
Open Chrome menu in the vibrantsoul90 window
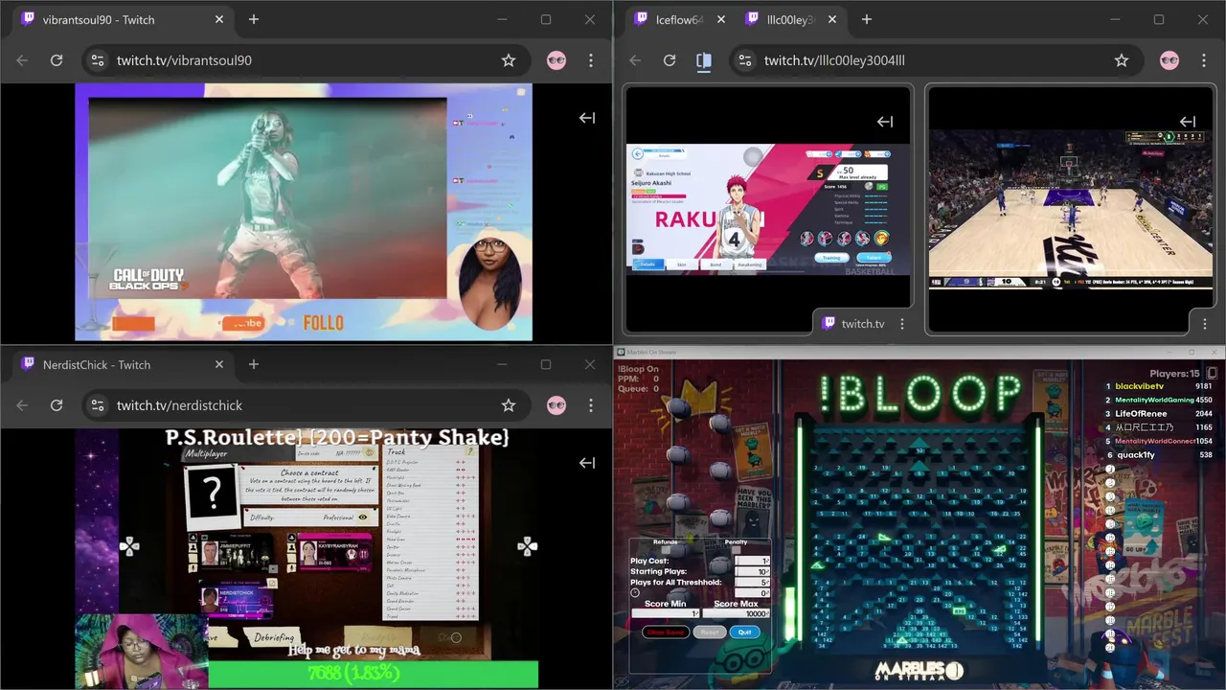591,60
